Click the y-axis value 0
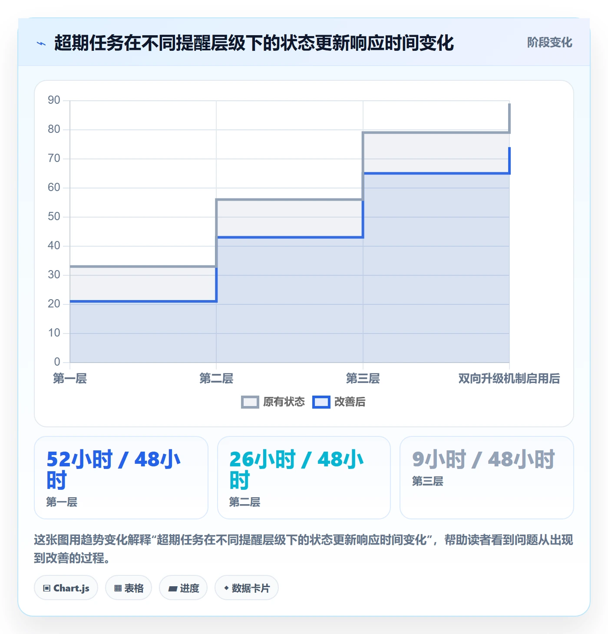This screenshot has height=634, width=608. (57, 362)
